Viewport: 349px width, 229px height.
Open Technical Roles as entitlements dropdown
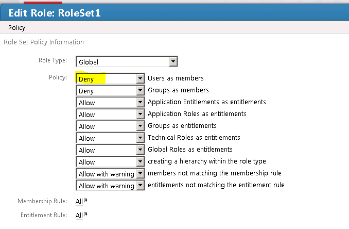tap(140, 138)
